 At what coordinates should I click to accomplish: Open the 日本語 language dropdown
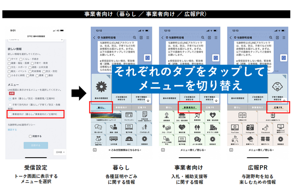point(60,152)
